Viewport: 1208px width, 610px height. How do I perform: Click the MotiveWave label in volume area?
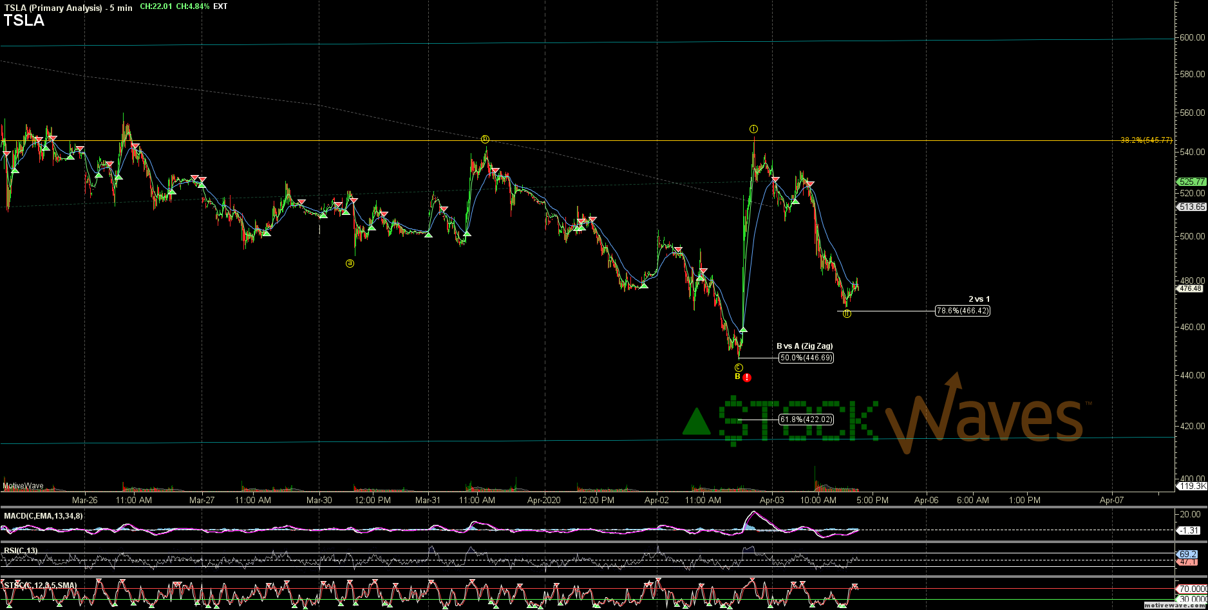[23, 486]
